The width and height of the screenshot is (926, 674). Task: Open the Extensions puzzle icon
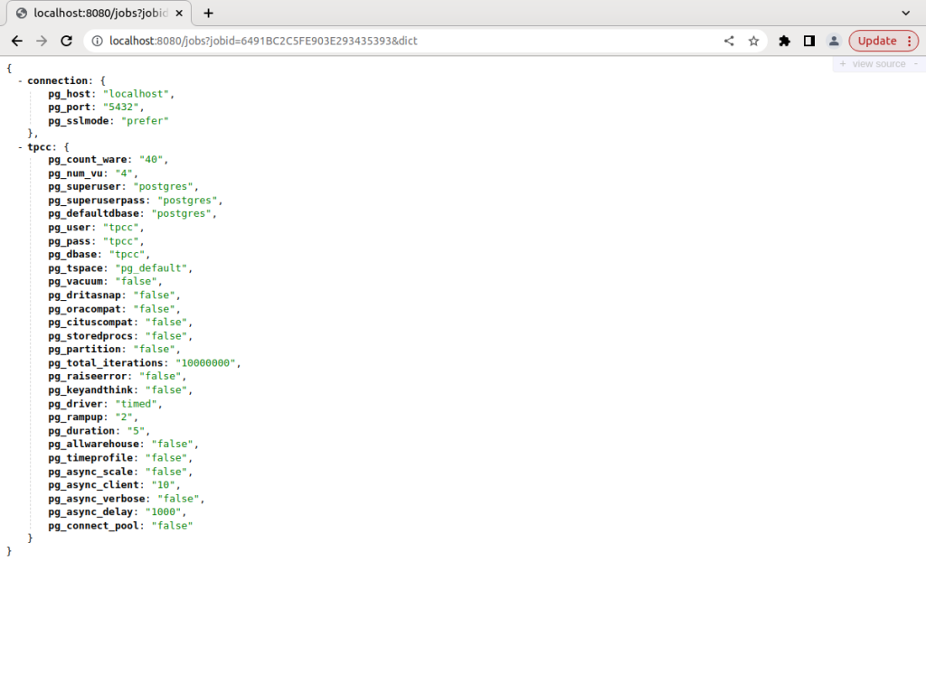[784, 41]
